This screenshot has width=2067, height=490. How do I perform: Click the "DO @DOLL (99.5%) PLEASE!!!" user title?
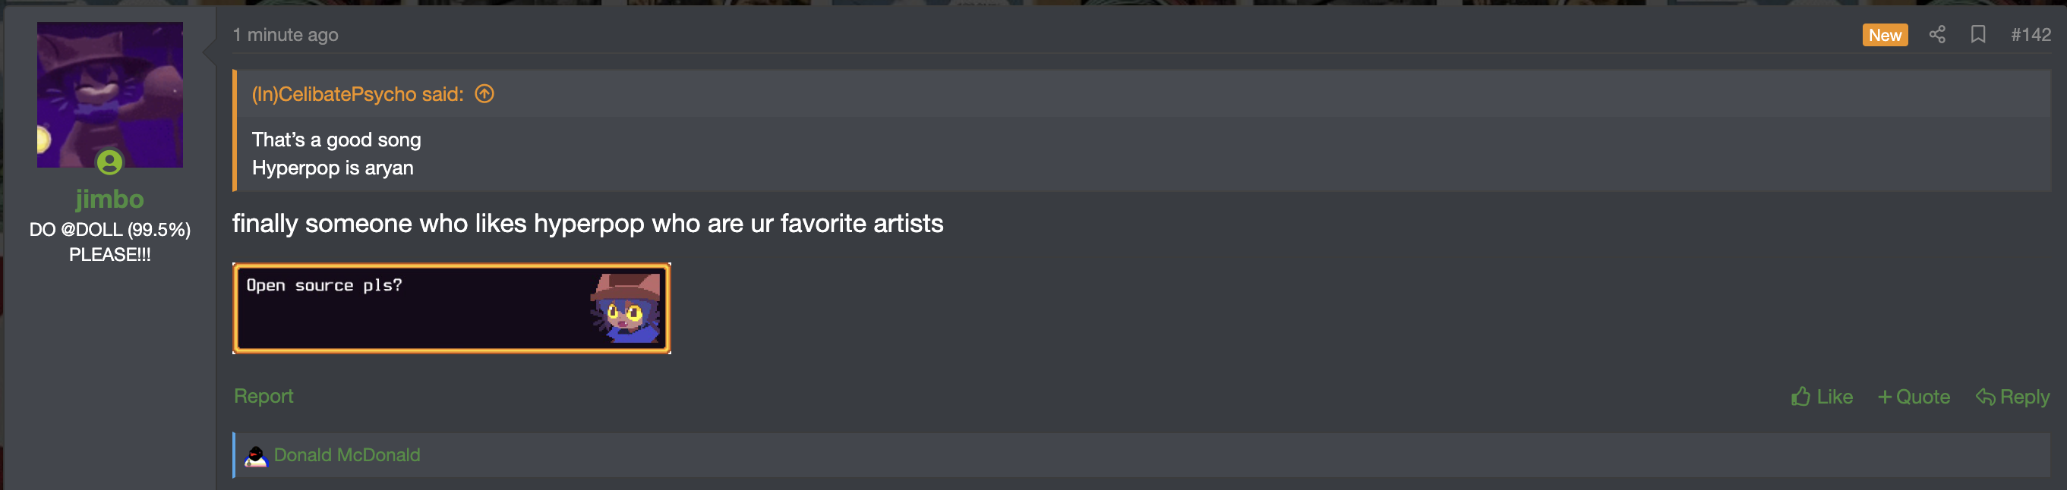(x=110, y=241)
